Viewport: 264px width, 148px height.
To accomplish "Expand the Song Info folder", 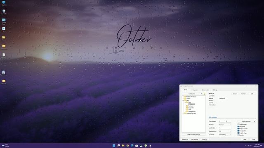I will tap(185, 108).
